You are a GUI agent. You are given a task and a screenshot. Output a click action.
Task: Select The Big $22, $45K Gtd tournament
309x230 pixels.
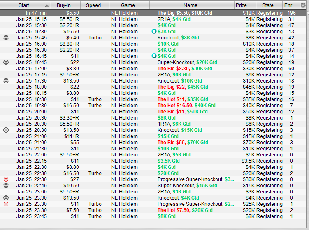(183, 87)
